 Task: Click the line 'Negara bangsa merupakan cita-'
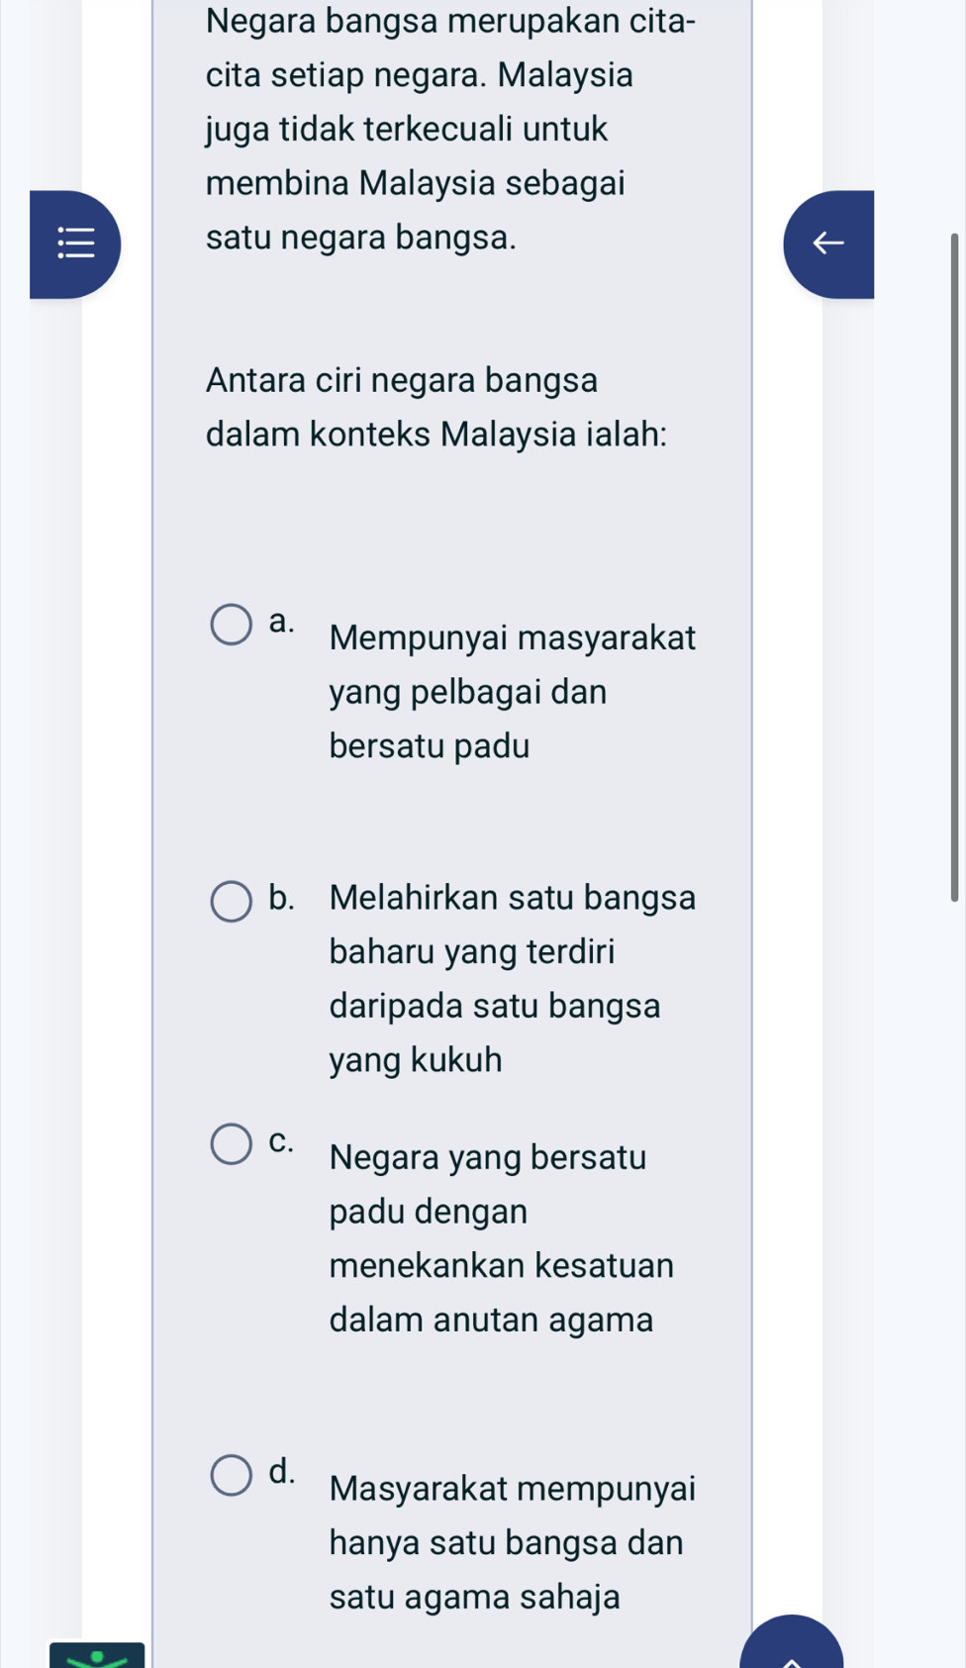[x=450, y=21]
